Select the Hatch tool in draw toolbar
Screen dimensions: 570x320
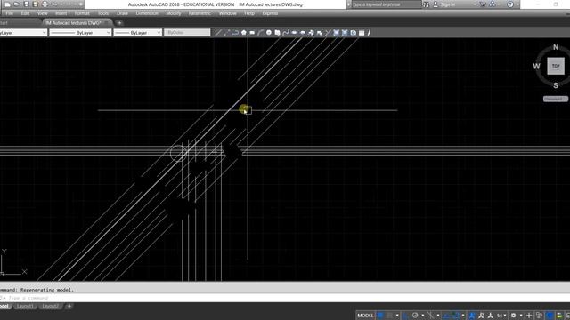point(337,33)
